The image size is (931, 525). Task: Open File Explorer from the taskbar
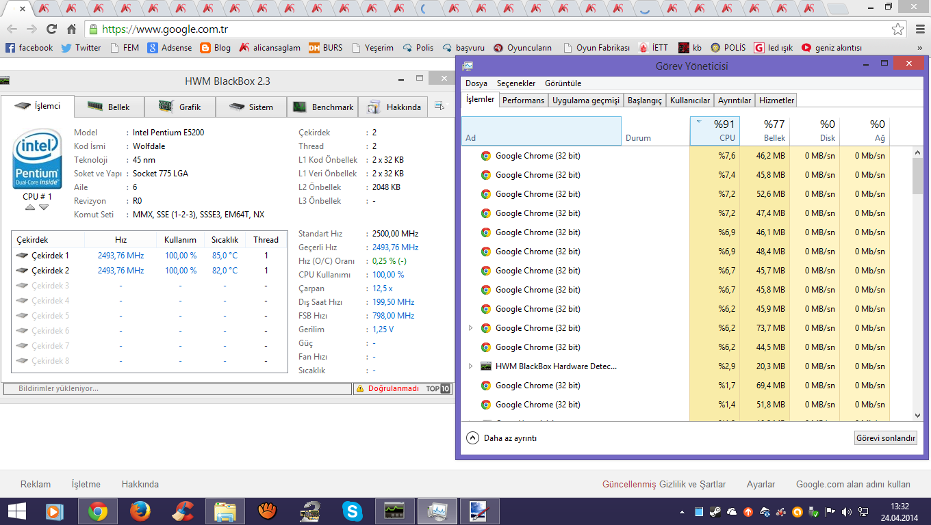225,511
